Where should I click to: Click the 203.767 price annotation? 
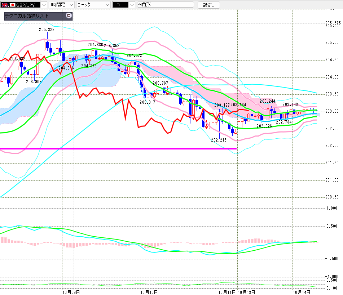coord(160,83)
